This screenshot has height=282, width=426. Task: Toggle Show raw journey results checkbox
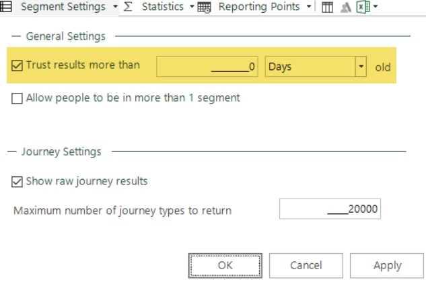point(17,182)
